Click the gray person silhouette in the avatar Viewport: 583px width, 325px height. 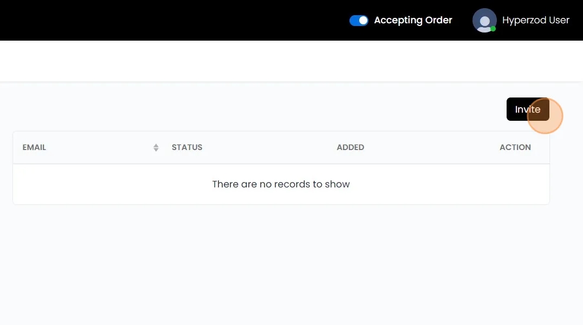[485, 23]
